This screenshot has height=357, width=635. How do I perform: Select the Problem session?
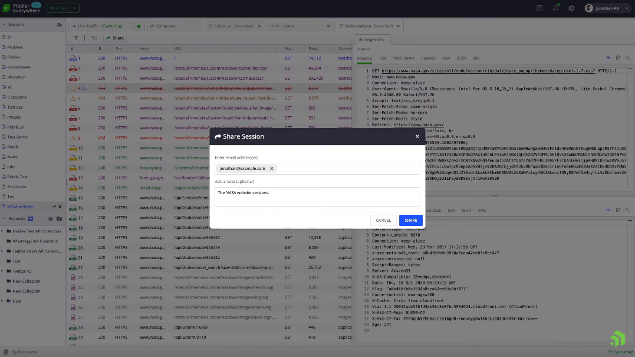15,47
